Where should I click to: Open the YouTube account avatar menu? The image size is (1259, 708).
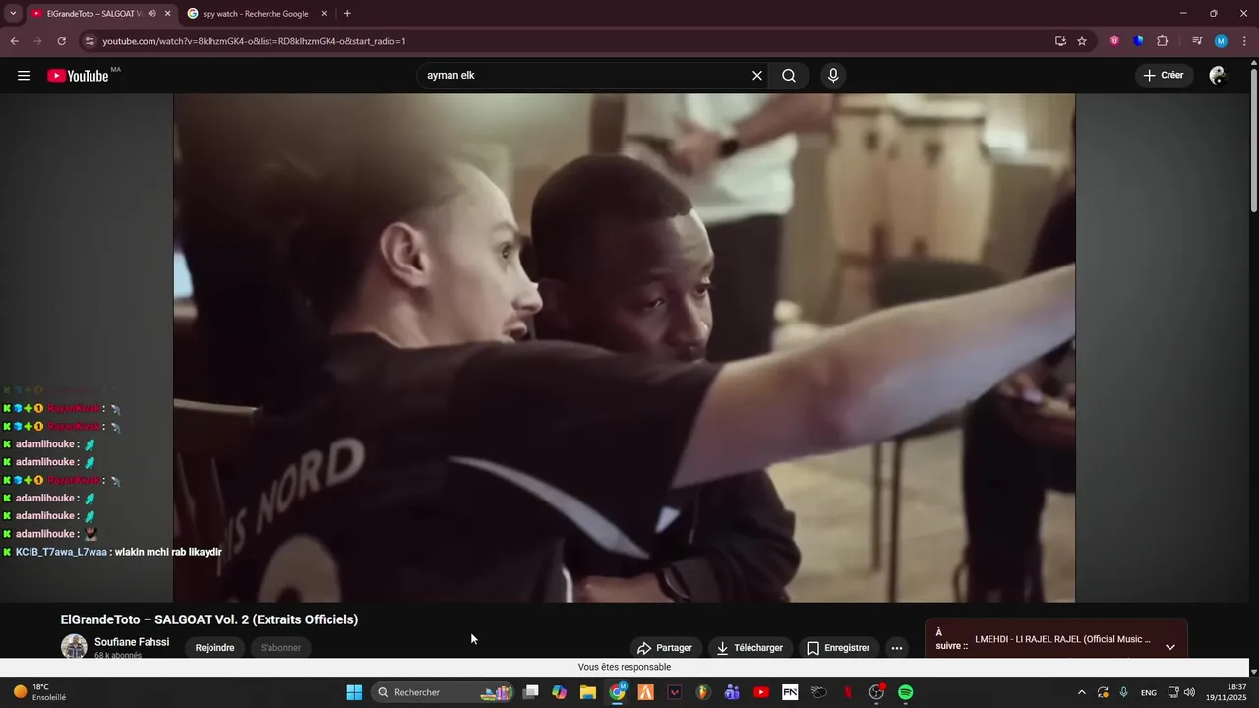point(1218,76)
